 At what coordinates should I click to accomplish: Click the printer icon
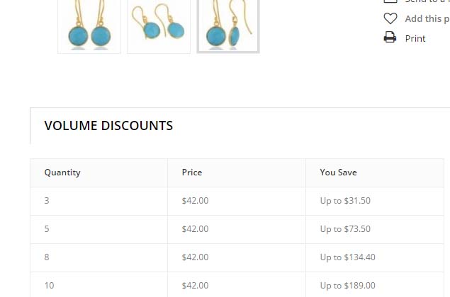tap(390, 38)
